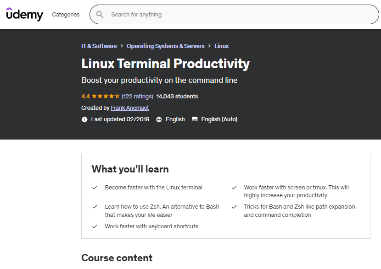Viewport: 381px width, 269px height.
Task: Click checkmark beside Tricks for Bash and Zsh
Action: coord(234,207)
